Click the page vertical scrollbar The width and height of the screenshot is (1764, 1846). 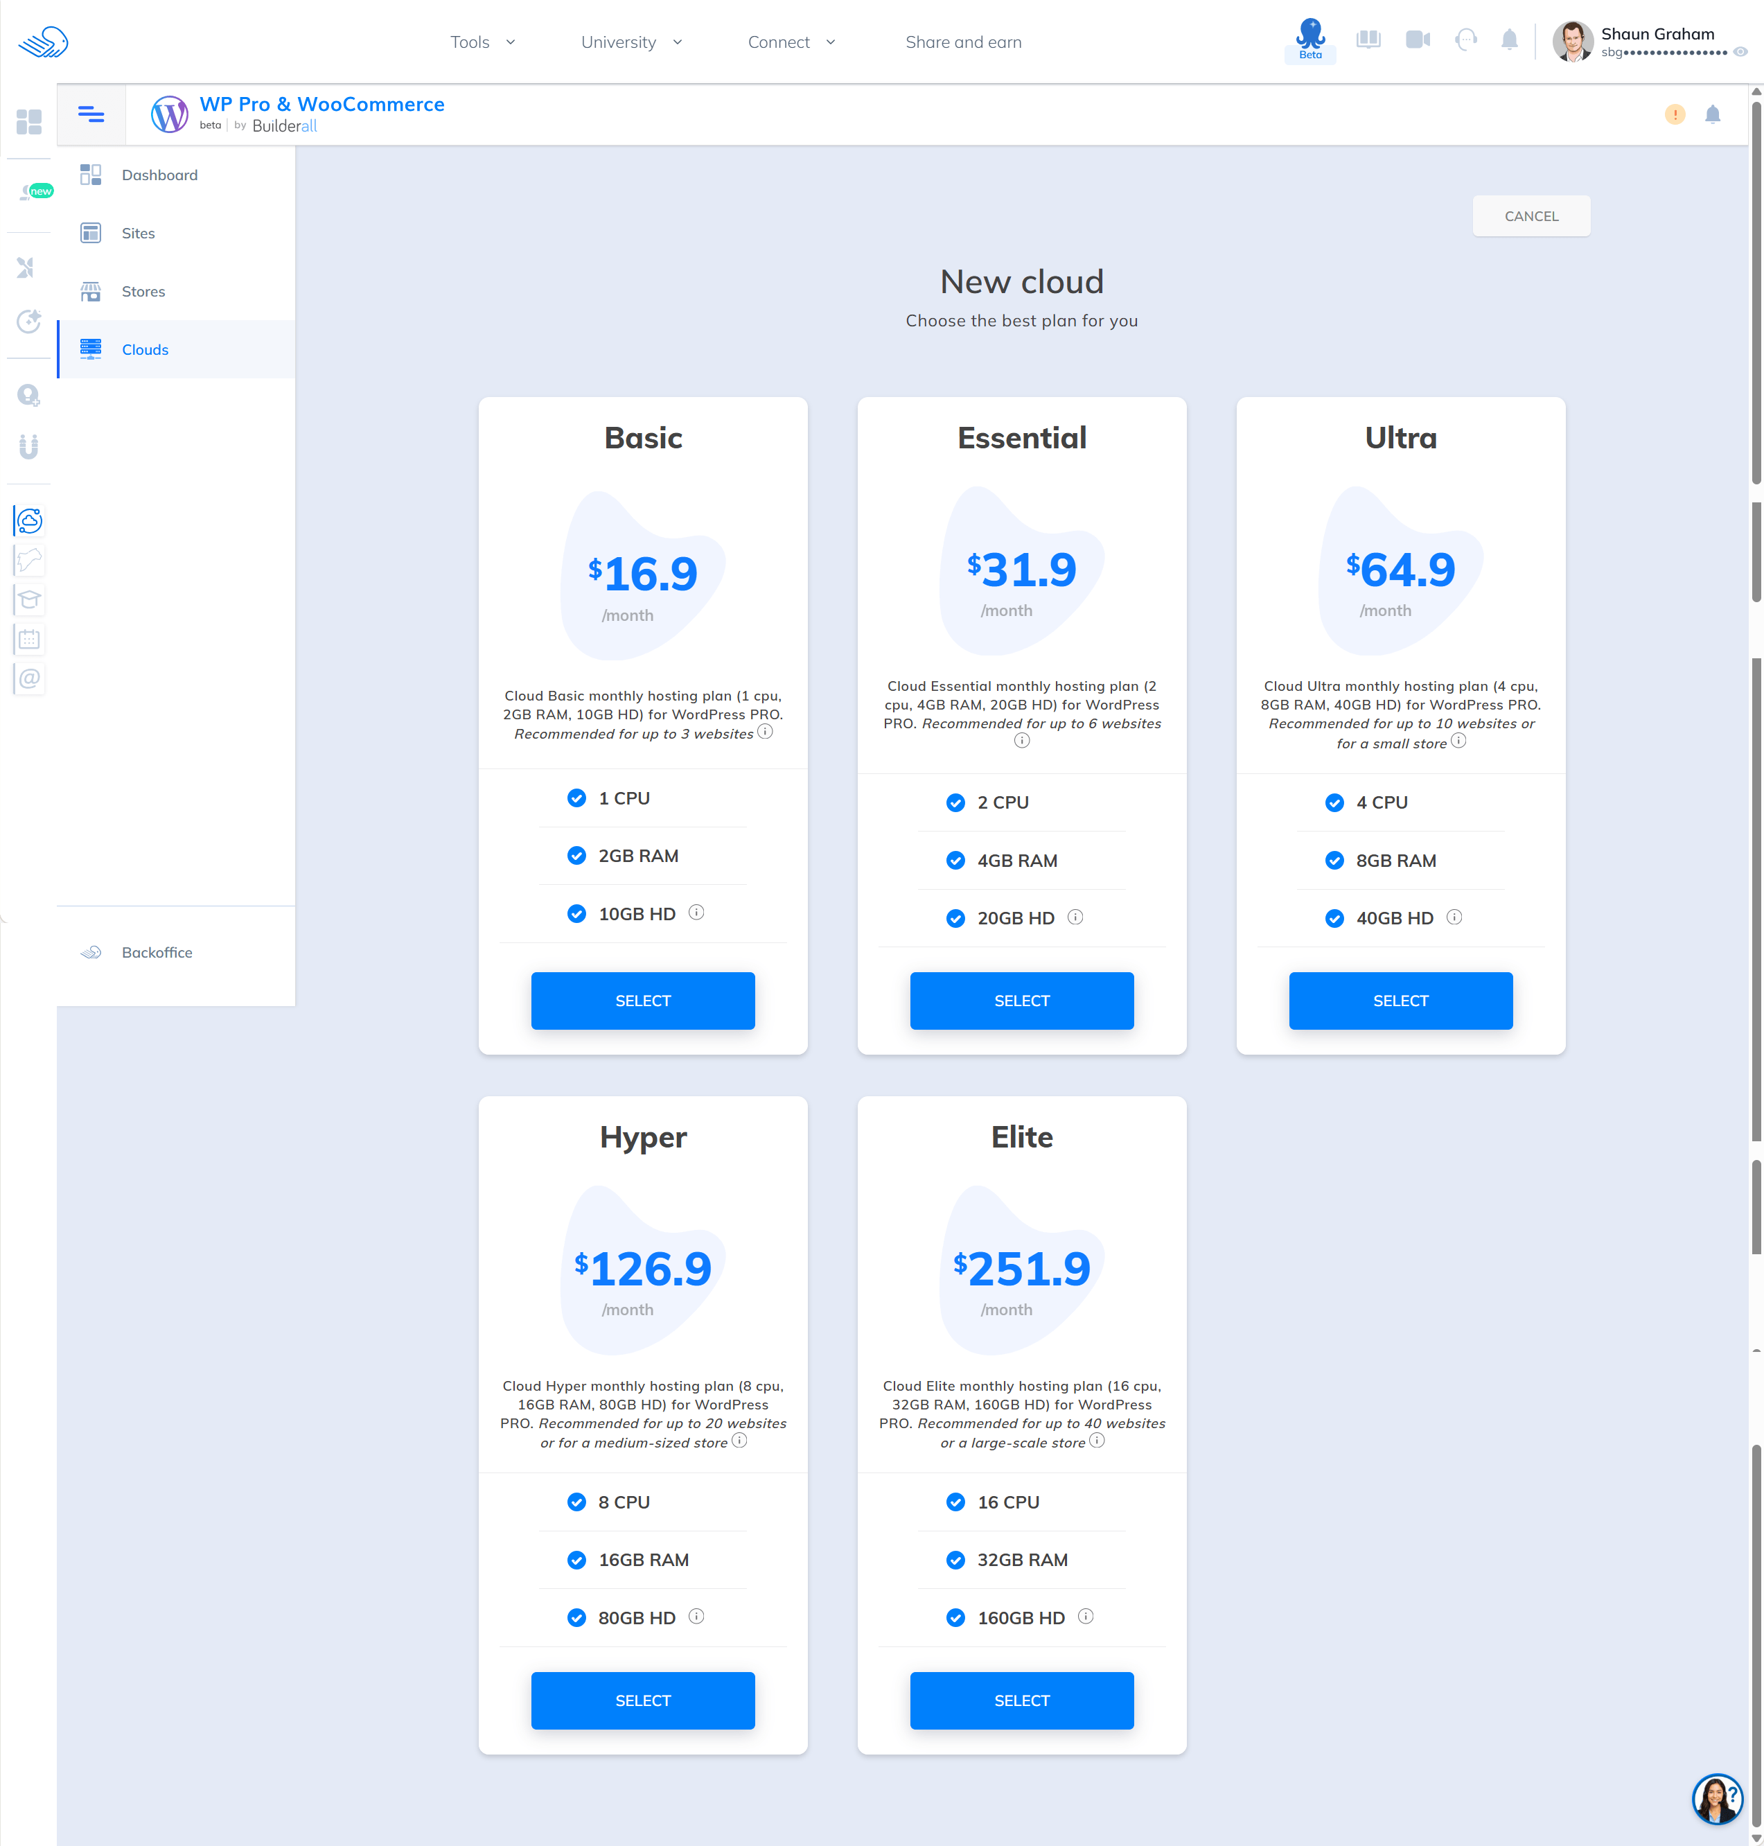(1756, 964)
